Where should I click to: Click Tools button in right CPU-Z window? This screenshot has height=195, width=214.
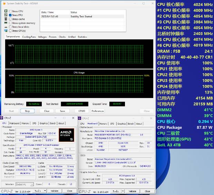tap(116, 191)
